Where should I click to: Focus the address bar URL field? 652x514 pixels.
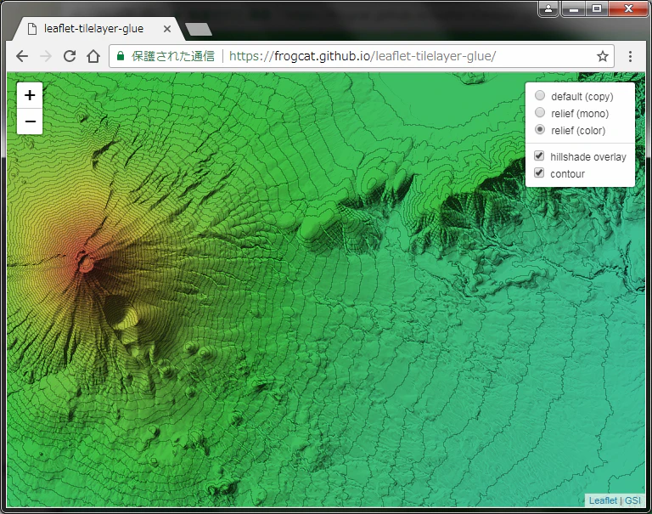coord(362,56)
